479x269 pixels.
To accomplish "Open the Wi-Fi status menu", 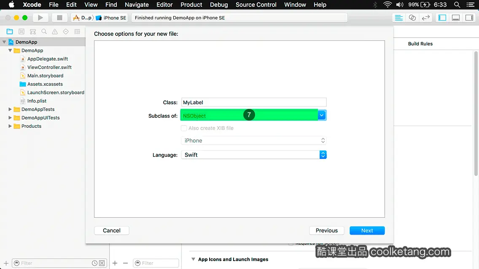I will point(388,5).
